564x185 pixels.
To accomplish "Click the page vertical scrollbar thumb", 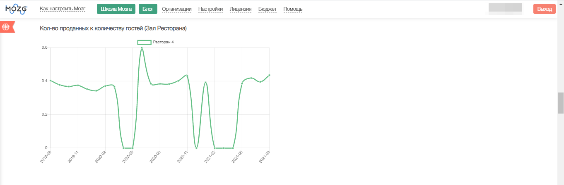I will [561, 102].
